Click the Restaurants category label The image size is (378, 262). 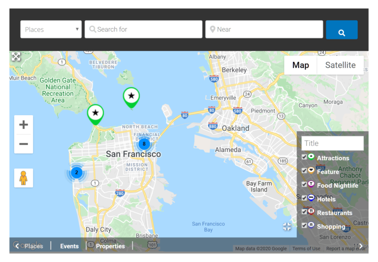(335, 213)
